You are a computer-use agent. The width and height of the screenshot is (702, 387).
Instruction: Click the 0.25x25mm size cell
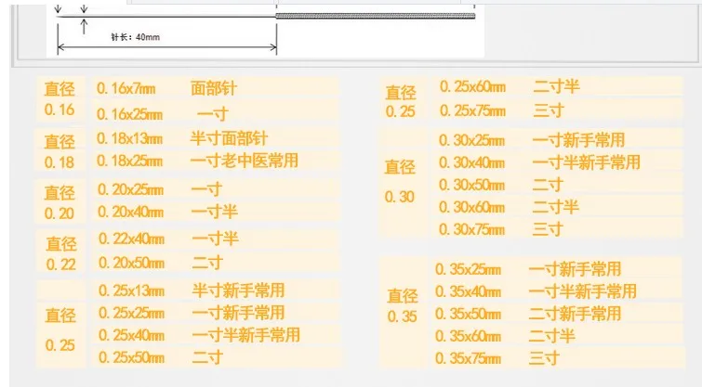(x=131, y=313)
